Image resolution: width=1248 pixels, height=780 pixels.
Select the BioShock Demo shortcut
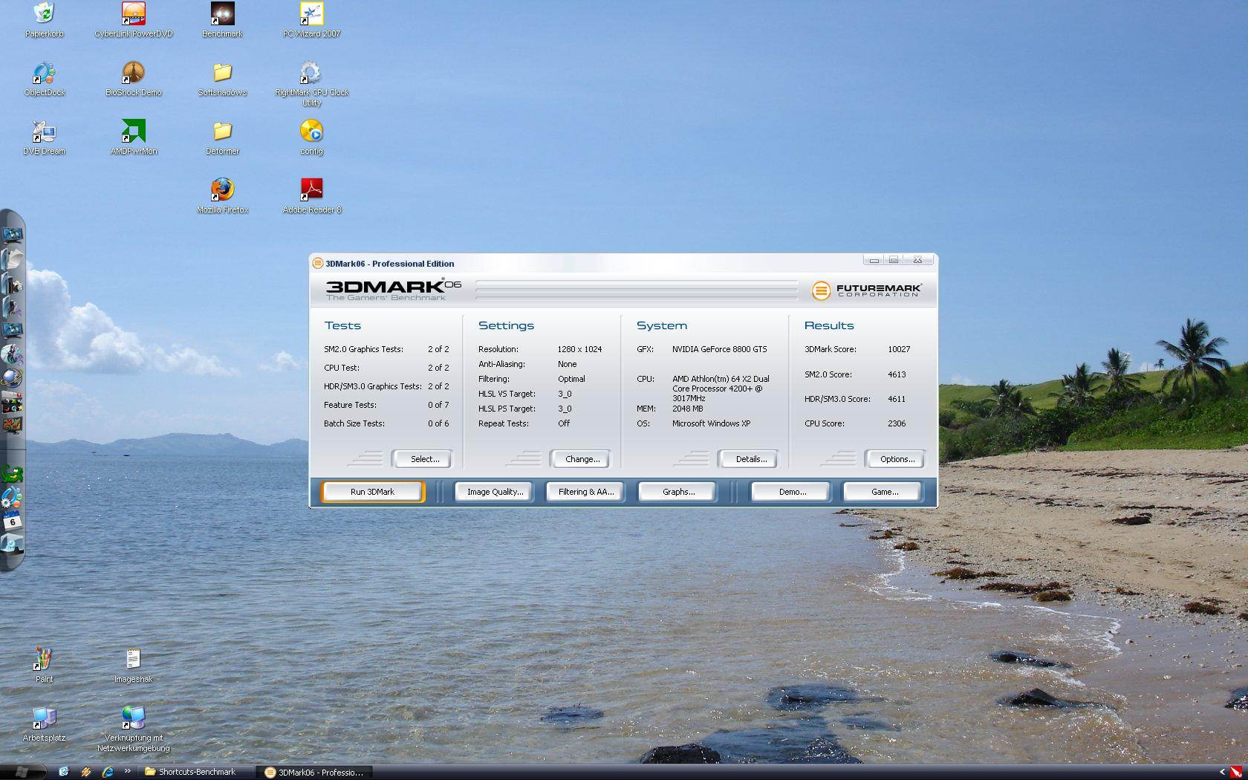(x=134, y=79)
